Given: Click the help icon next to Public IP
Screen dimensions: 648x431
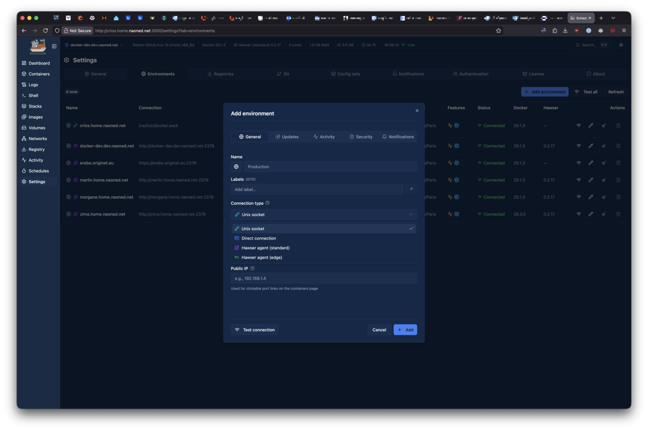Looking at the screenshot, I should click(x=253, y=268).
